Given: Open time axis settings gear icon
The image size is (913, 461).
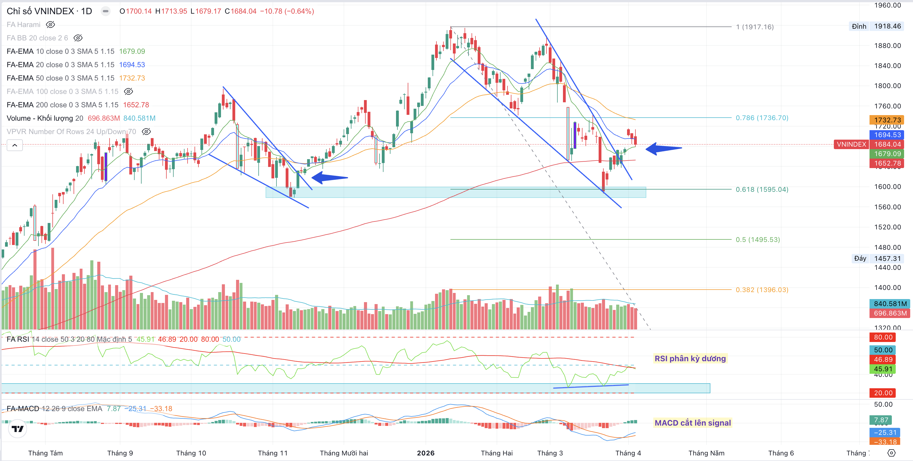Looking at the screenshot, I should (x=891, y=453).
